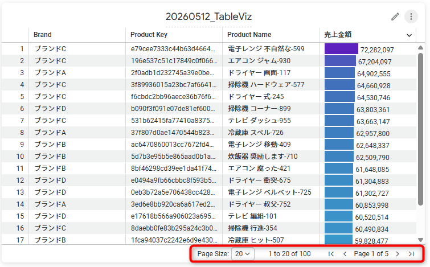Select product 電子レンジ 不自然な-599
Image resolution: width=430 pixels, height=267 pixels.
coord(266,49)
